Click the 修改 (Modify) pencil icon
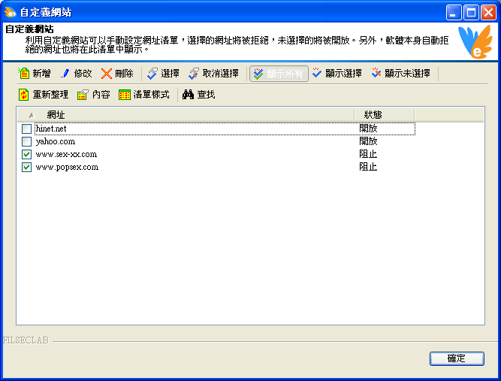Screen dimensions: 501x381 click(x=65, y=74)
